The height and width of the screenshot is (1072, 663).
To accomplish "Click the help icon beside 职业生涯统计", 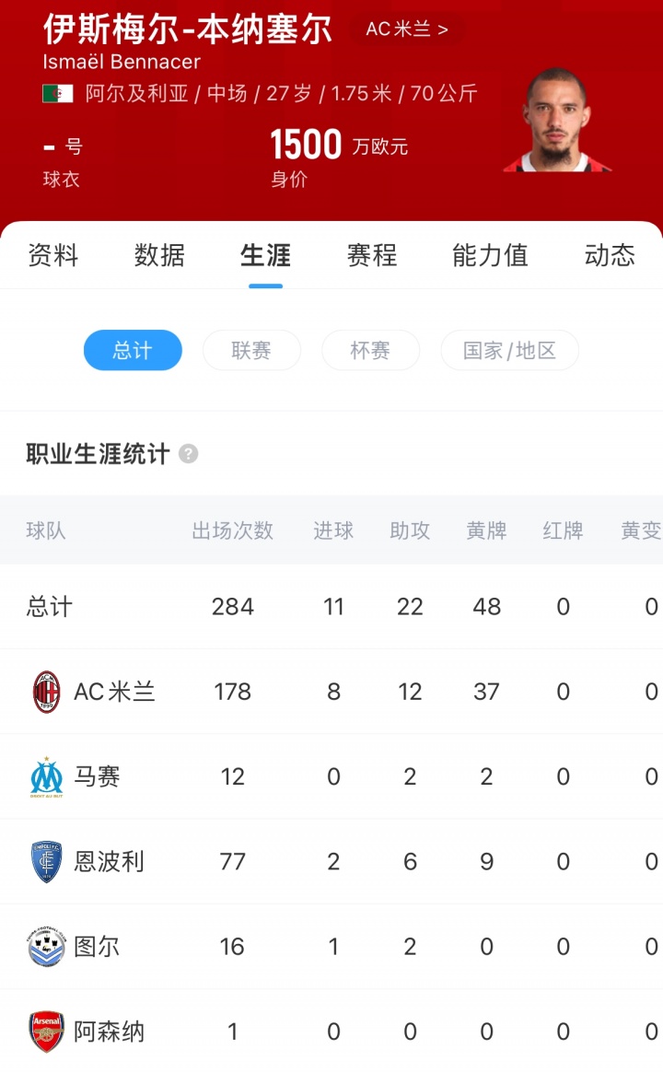I will [x=188, y=454].
